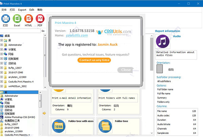Select winMd5Sum_3002 folder in tree

[x=17, y=86]
